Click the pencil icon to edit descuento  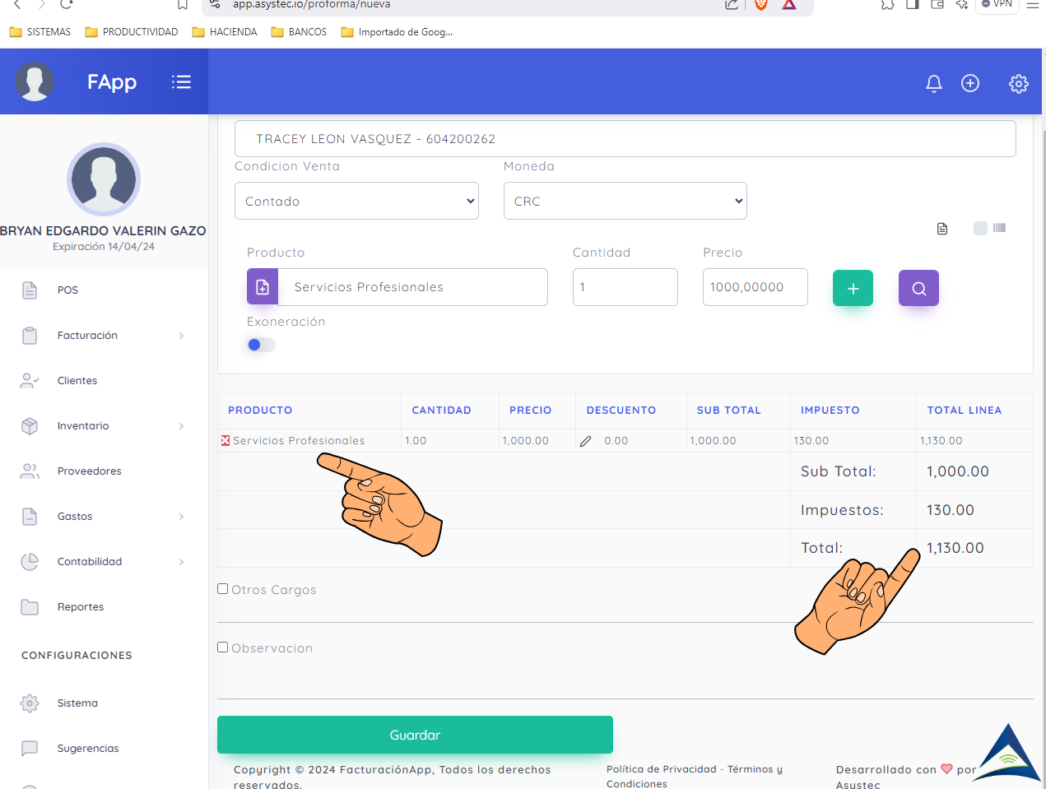585,441
